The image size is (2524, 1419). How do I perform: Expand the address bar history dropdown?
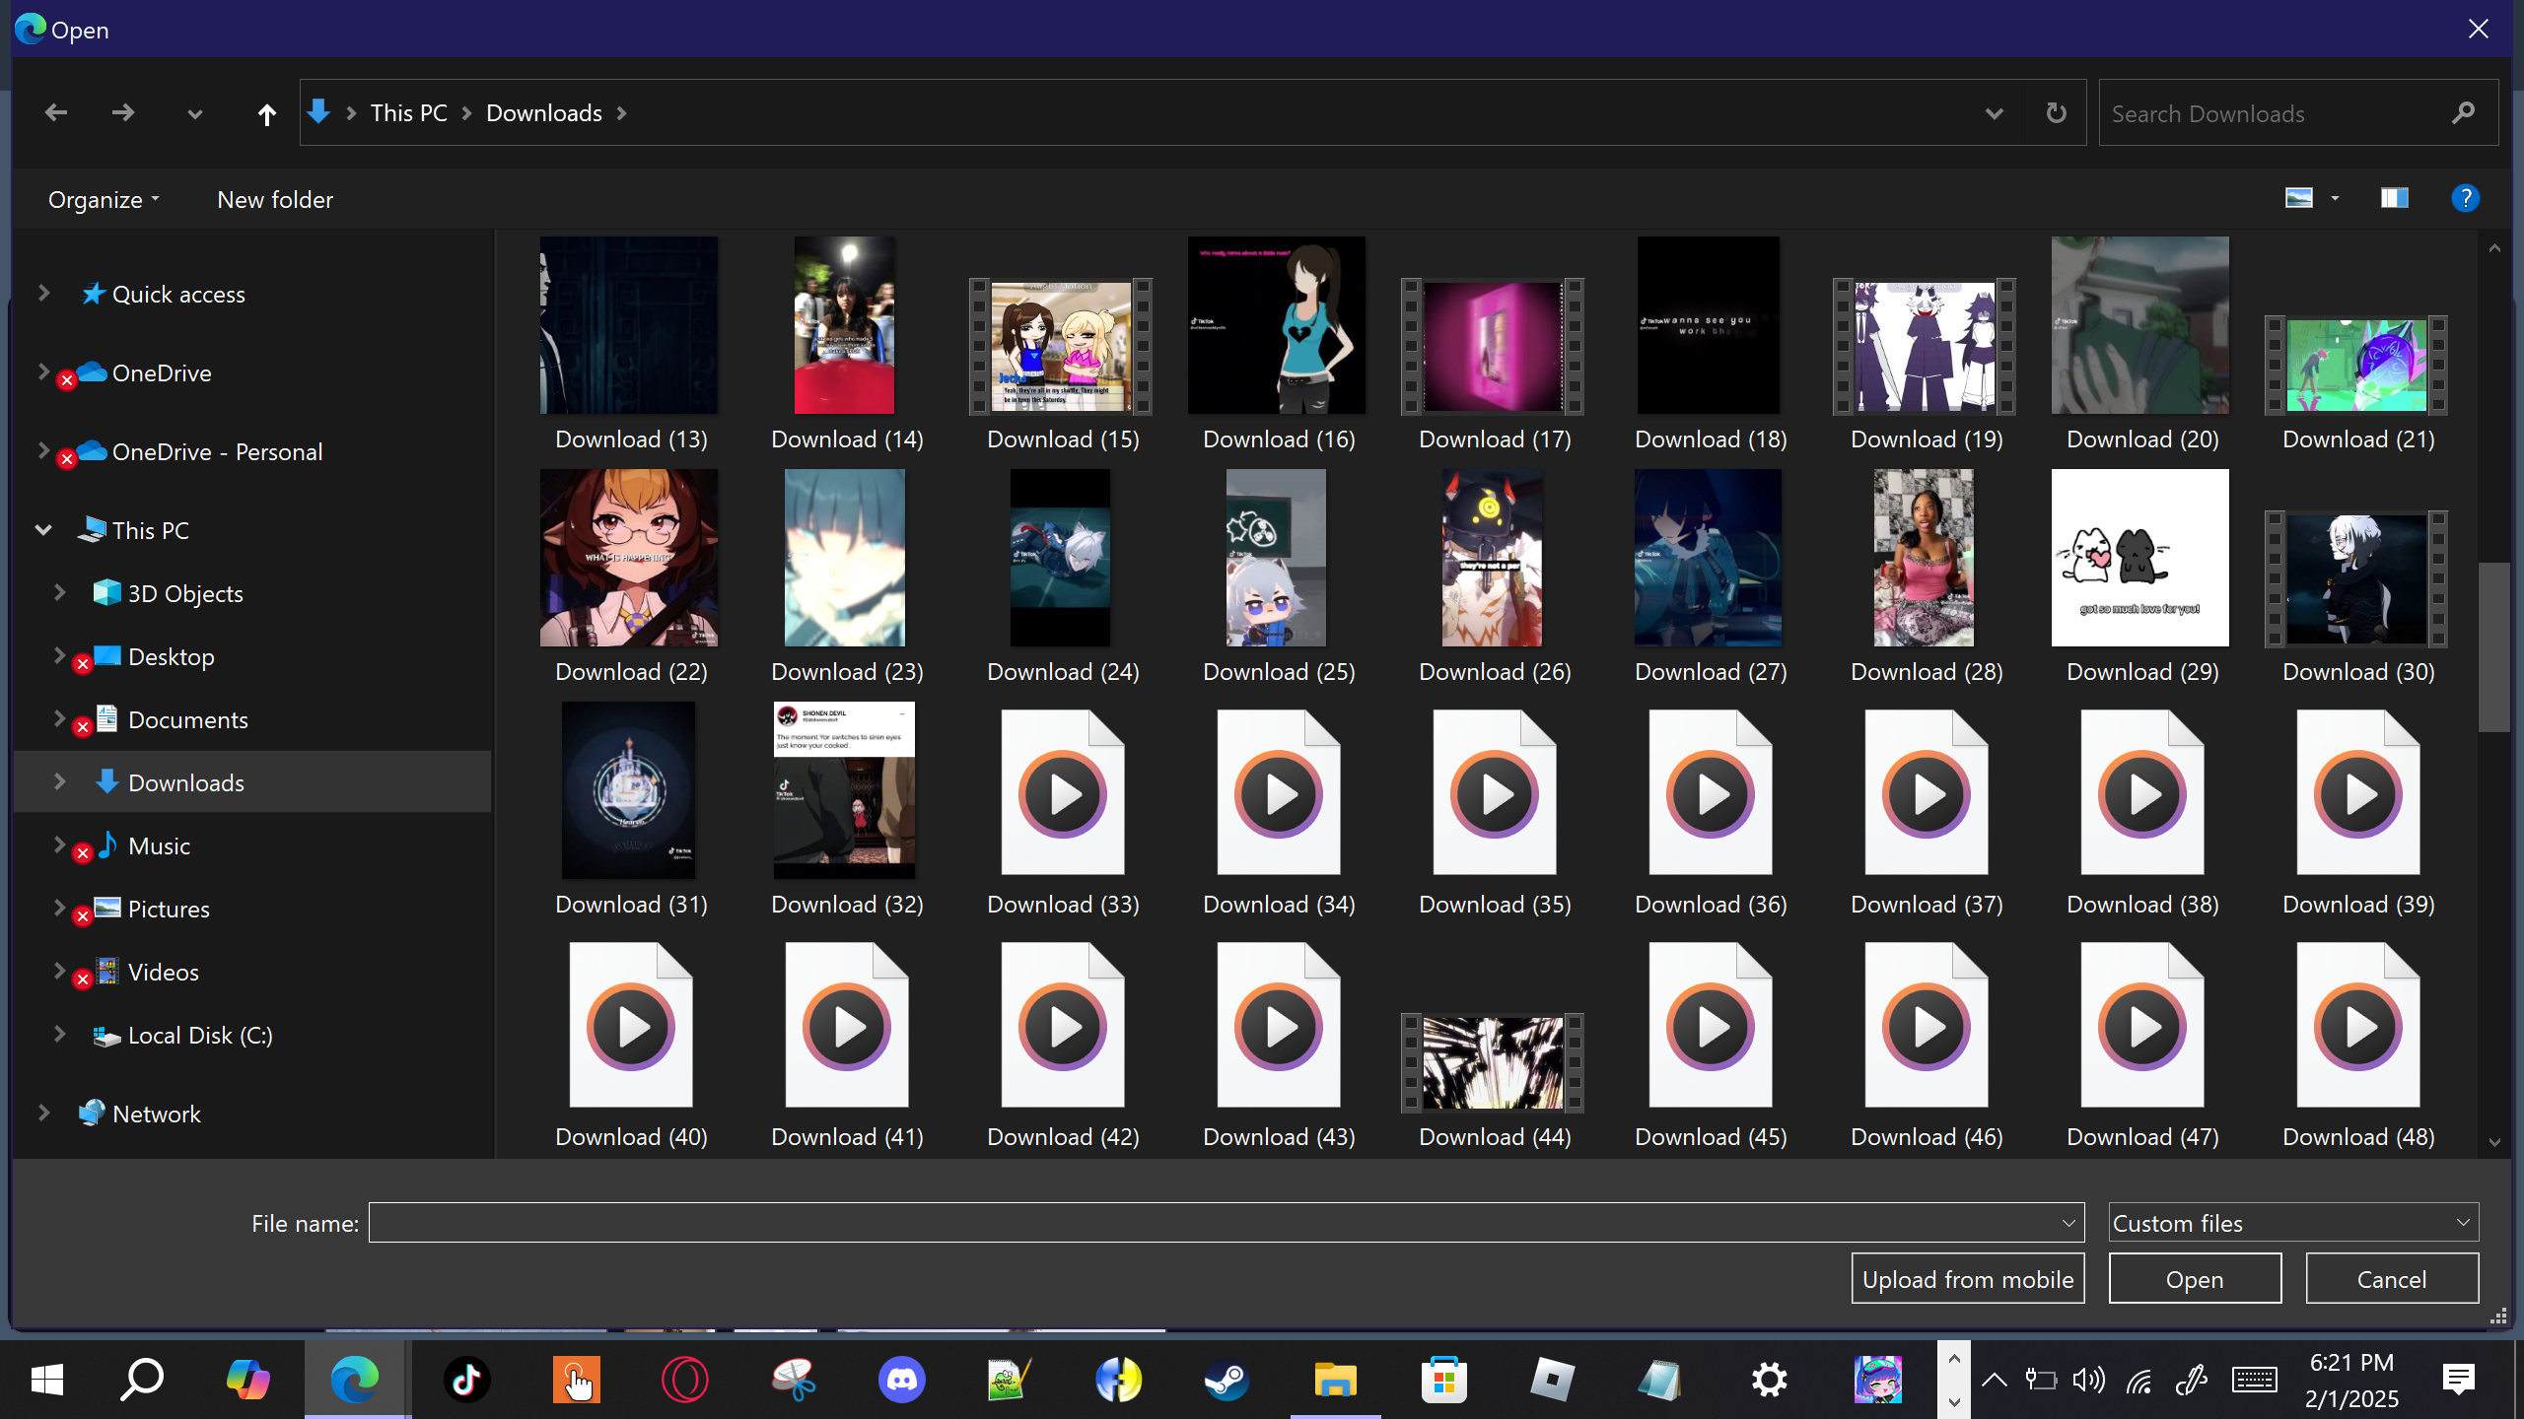(x=1994, y=113)
